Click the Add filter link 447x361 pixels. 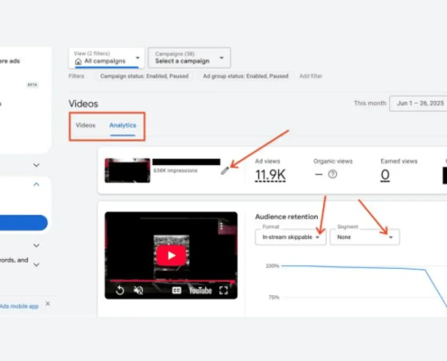pyautogui.click(x=311, y=76)
